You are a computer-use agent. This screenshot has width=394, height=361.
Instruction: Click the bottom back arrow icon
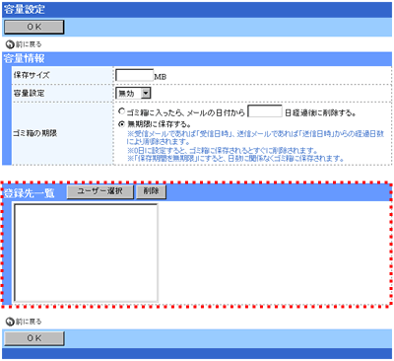pos(11,322)
